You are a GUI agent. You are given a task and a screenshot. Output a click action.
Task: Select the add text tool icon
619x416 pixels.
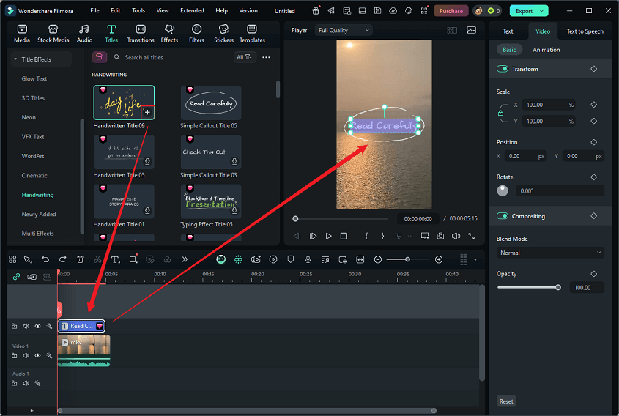coord(115,259)
